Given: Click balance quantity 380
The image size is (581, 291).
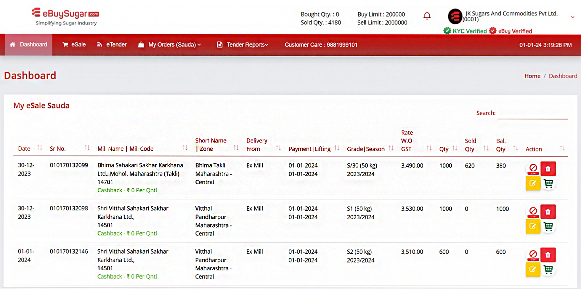Looking at the screenshot, I should click(501, 166).
